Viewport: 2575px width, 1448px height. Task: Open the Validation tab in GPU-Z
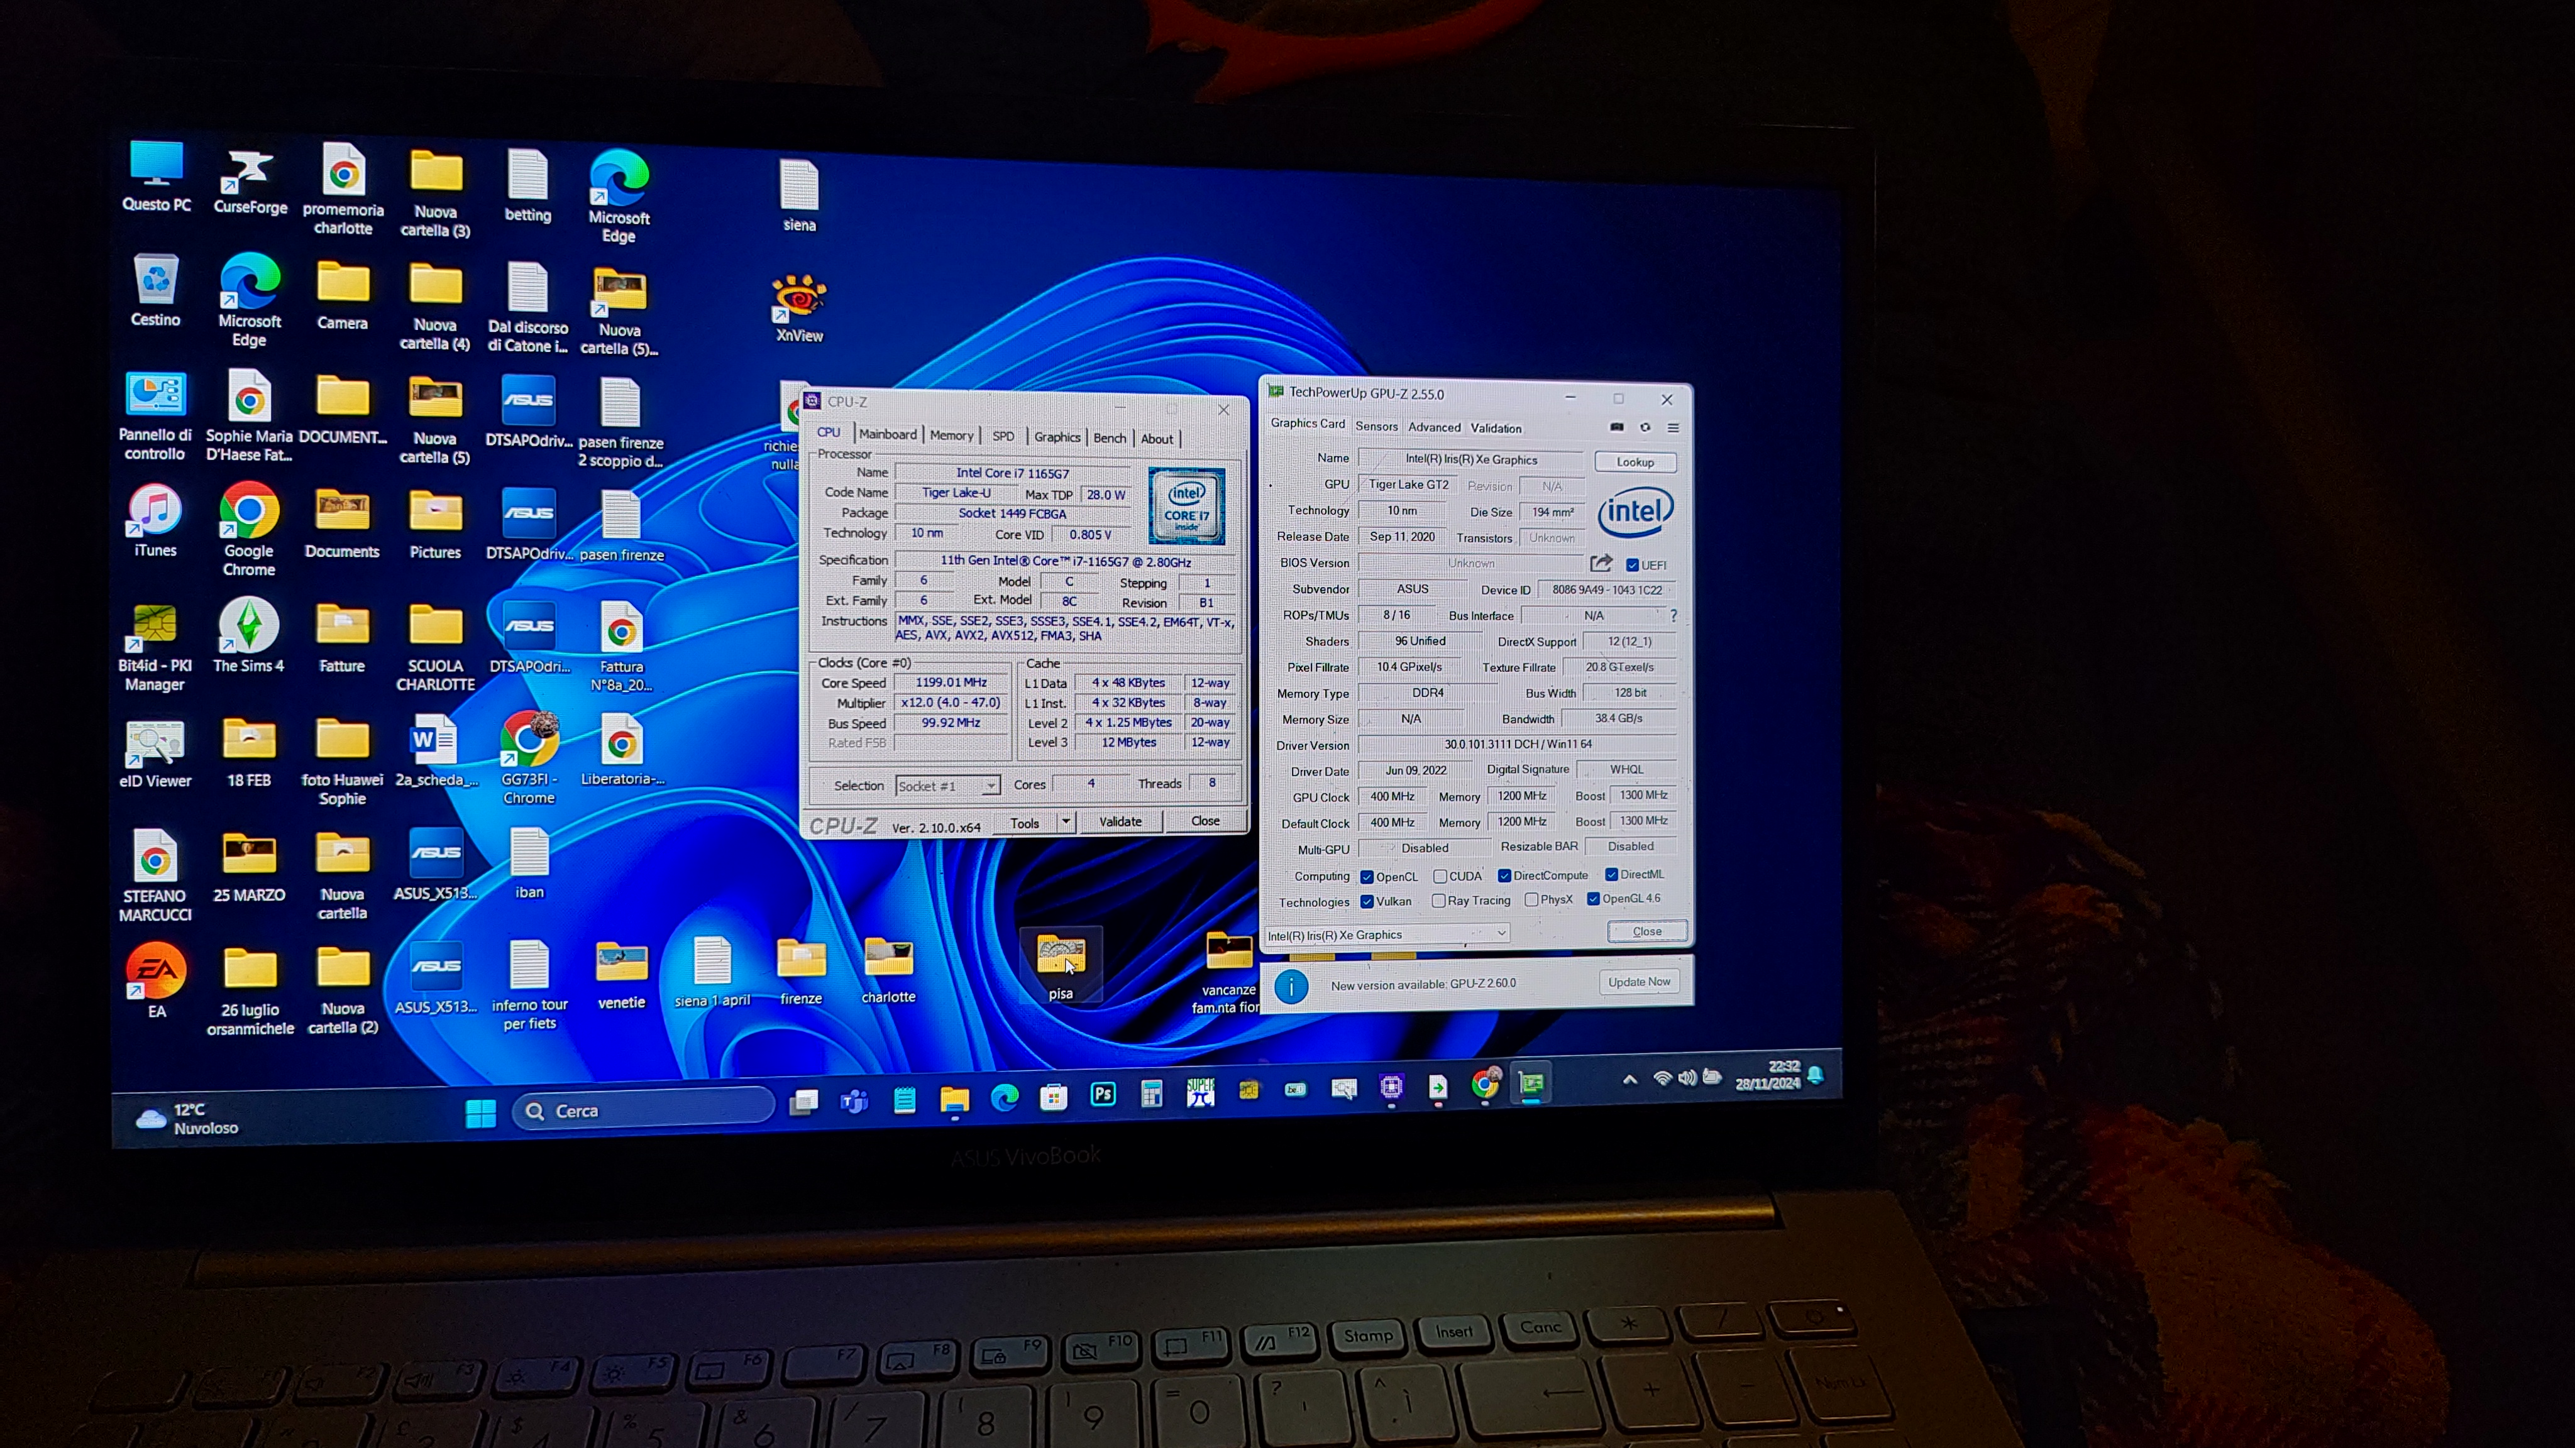point(1496,429)
